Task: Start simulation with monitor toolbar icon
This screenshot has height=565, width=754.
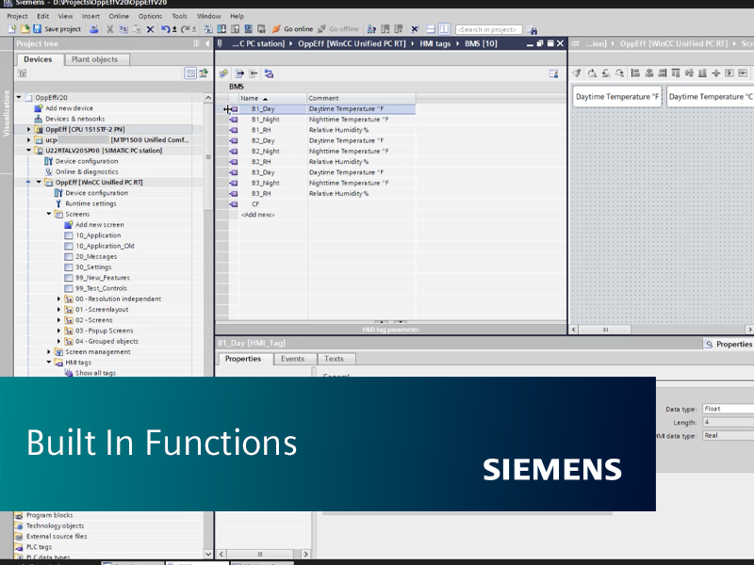Action: [x=248, y=29]
